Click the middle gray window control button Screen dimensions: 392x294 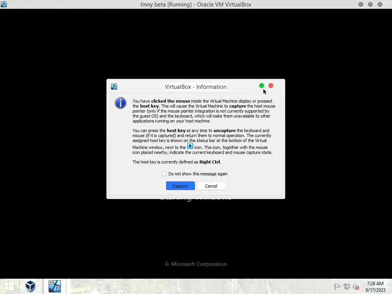point(370,5)
